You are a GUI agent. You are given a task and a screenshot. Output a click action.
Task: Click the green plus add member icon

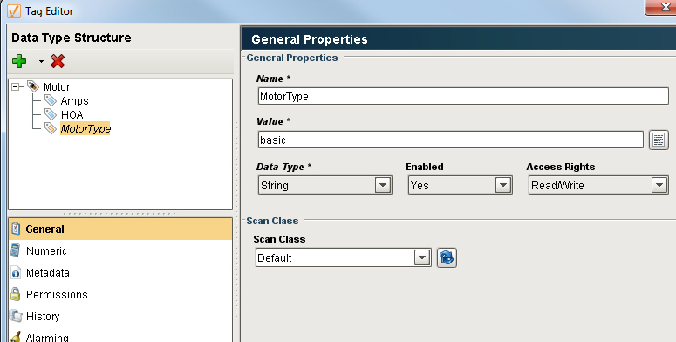coord(19,61)
